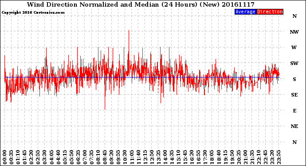The height and width of the screenshot is (166, 306).
Task: Click the 16:20 time axis label
Action: point(192,157)
